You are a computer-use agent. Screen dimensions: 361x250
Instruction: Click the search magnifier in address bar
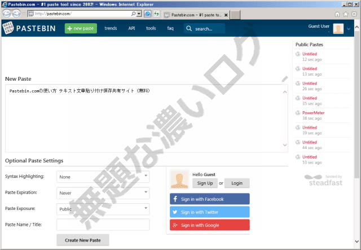pyautogui.click(x=133, y=14)
